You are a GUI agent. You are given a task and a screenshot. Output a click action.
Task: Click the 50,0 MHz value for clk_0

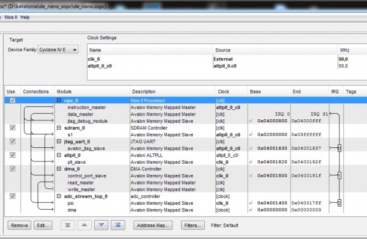tap(343, 59)
